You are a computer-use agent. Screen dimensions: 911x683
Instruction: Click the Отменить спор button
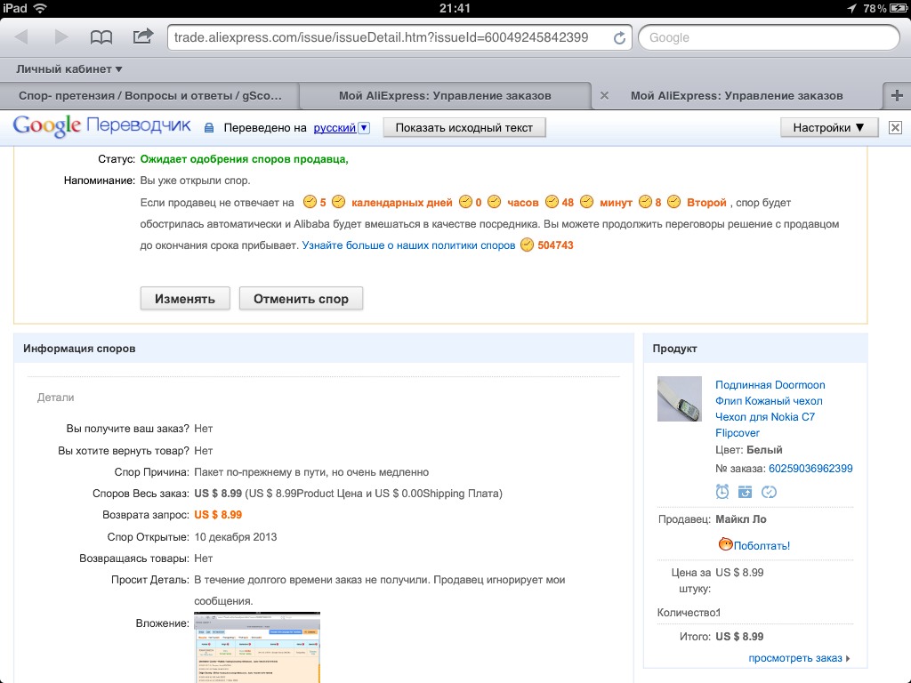click(301, 299)
